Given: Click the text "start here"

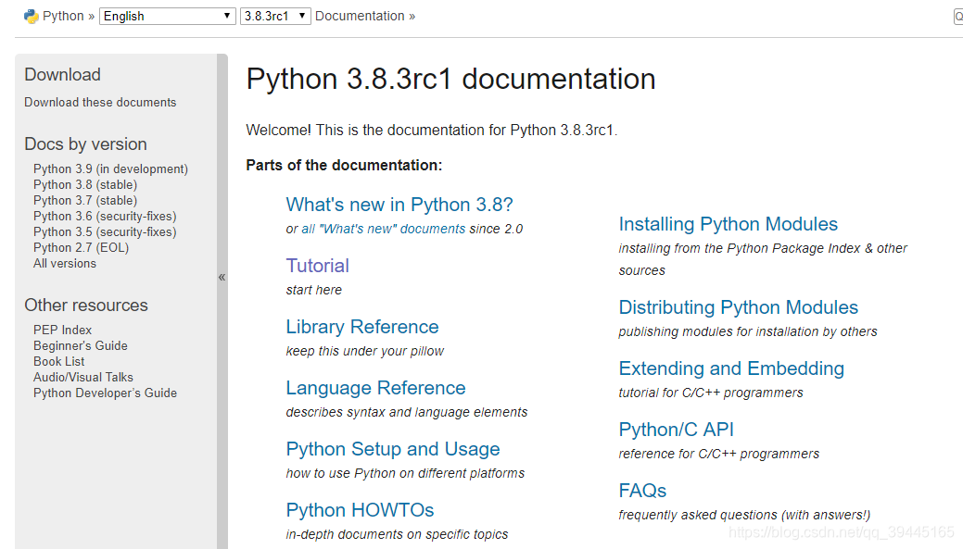Looking at the screenshot, I should [x=314, y=290].
